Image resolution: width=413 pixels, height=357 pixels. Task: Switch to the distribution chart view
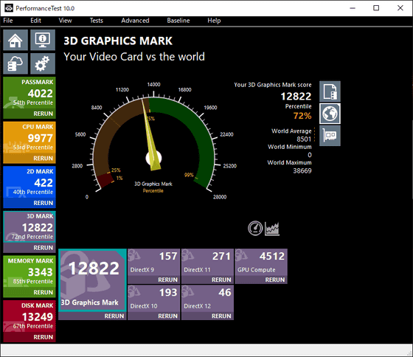pyautogui.click(x=272, y=228)
